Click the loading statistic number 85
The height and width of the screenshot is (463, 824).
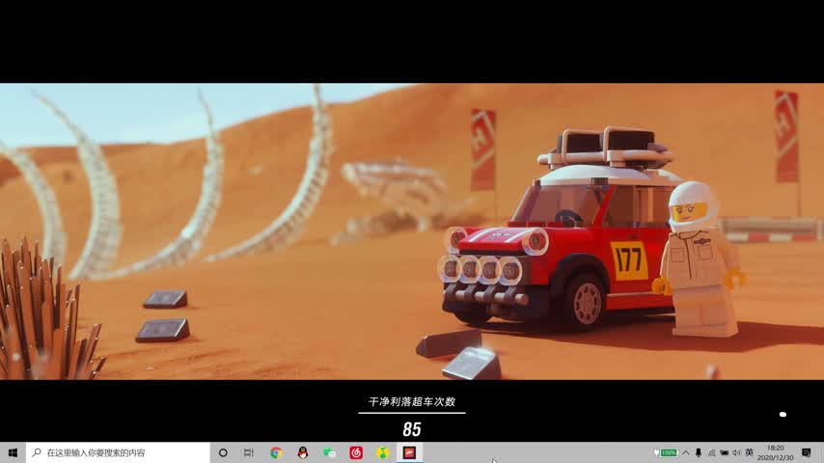[412, 429]
